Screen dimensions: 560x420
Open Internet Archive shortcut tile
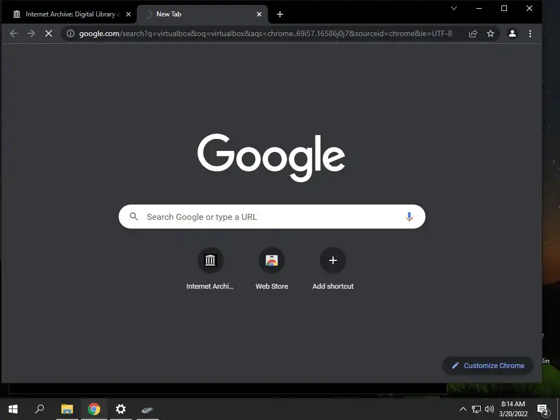click(211, 269)
